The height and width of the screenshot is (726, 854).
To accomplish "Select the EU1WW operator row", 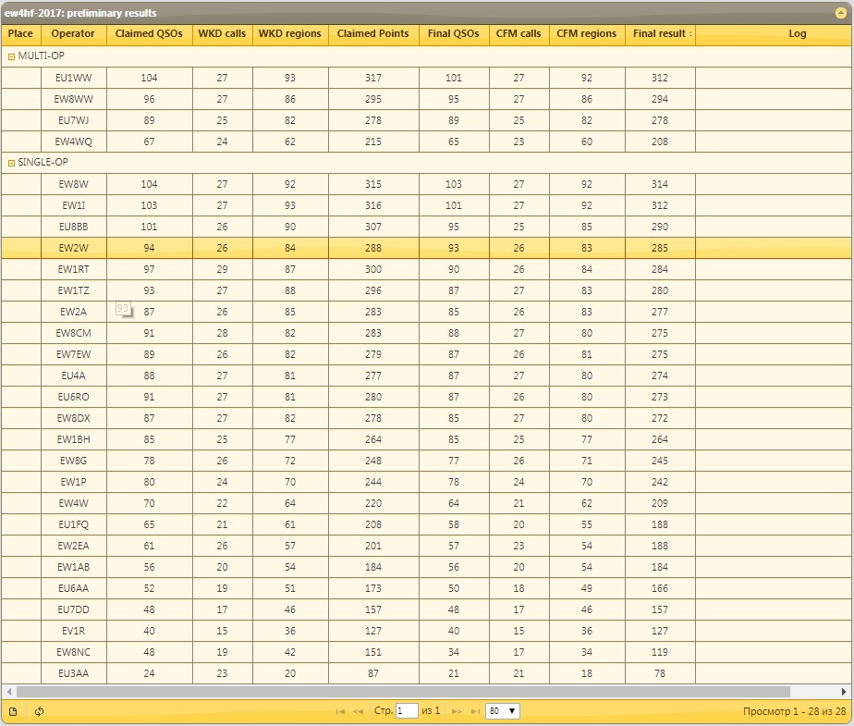I will pyautogui.click(x=73, y=78).
